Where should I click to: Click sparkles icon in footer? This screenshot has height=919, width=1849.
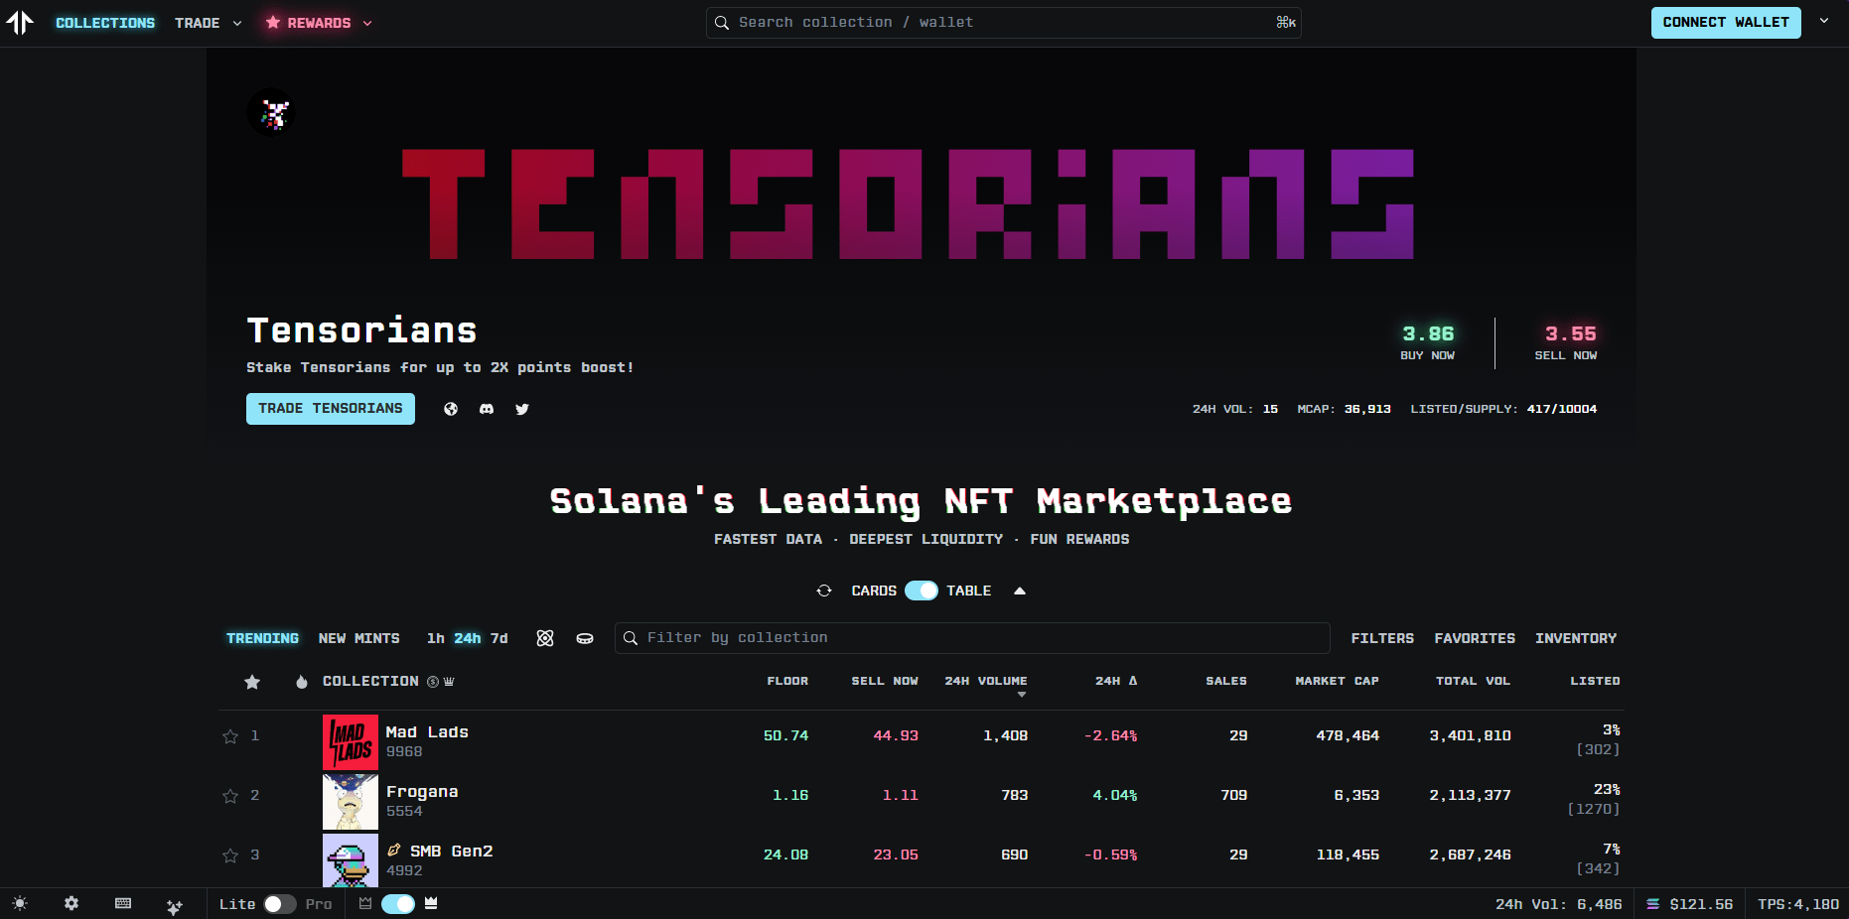[175, 906]
